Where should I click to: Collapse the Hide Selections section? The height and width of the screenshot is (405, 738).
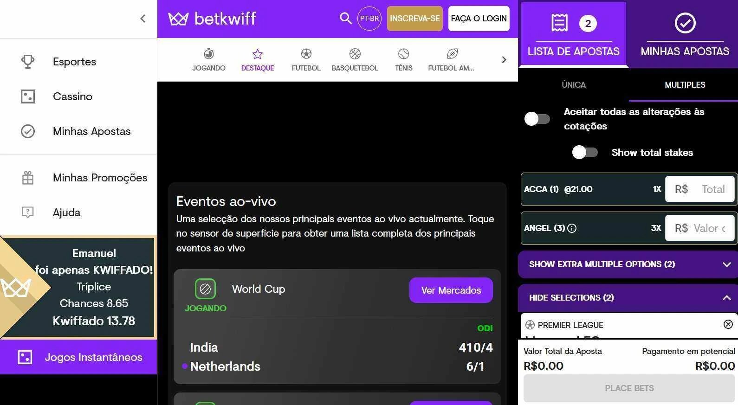pyautogui.click(x=628, y=298)
